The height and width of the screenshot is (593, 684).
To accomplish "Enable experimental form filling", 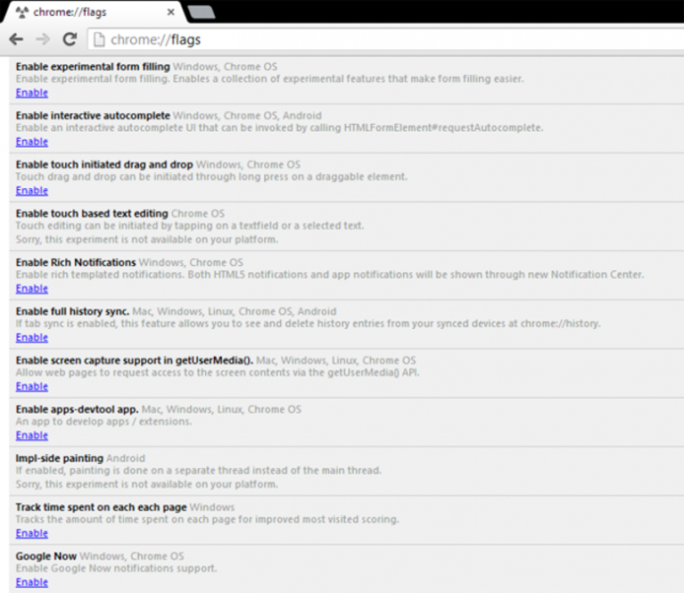I will 32,93.
